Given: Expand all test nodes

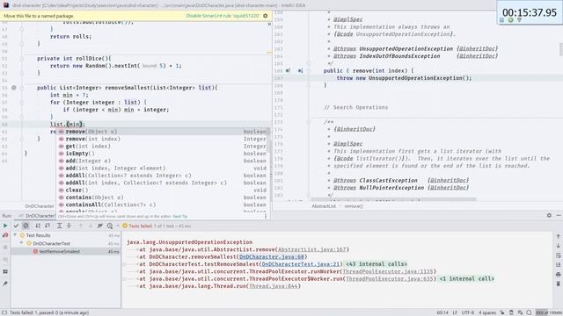Looking at the screenshot, I should point(59,226).
